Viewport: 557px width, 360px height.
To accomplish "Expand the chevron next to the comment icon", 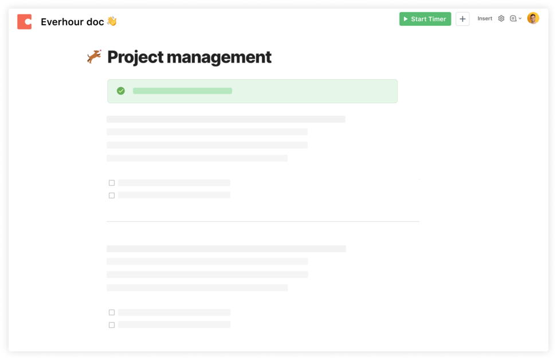I will [520, 18].
